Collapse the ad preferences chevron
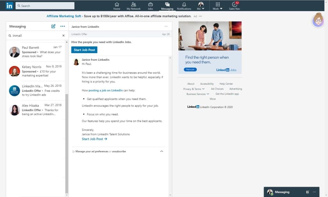Screen dimensions: 328x197 (161, 151)
